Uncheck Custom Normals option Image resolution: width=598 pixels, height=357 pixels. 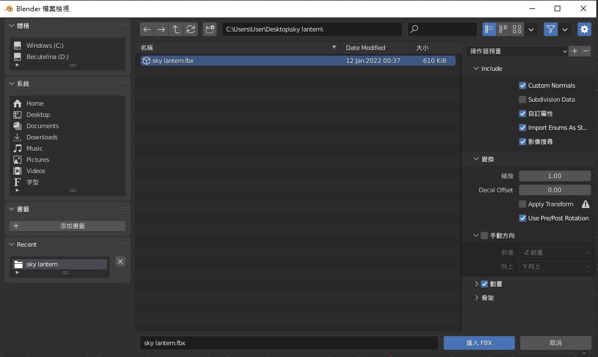pos(523,85)
